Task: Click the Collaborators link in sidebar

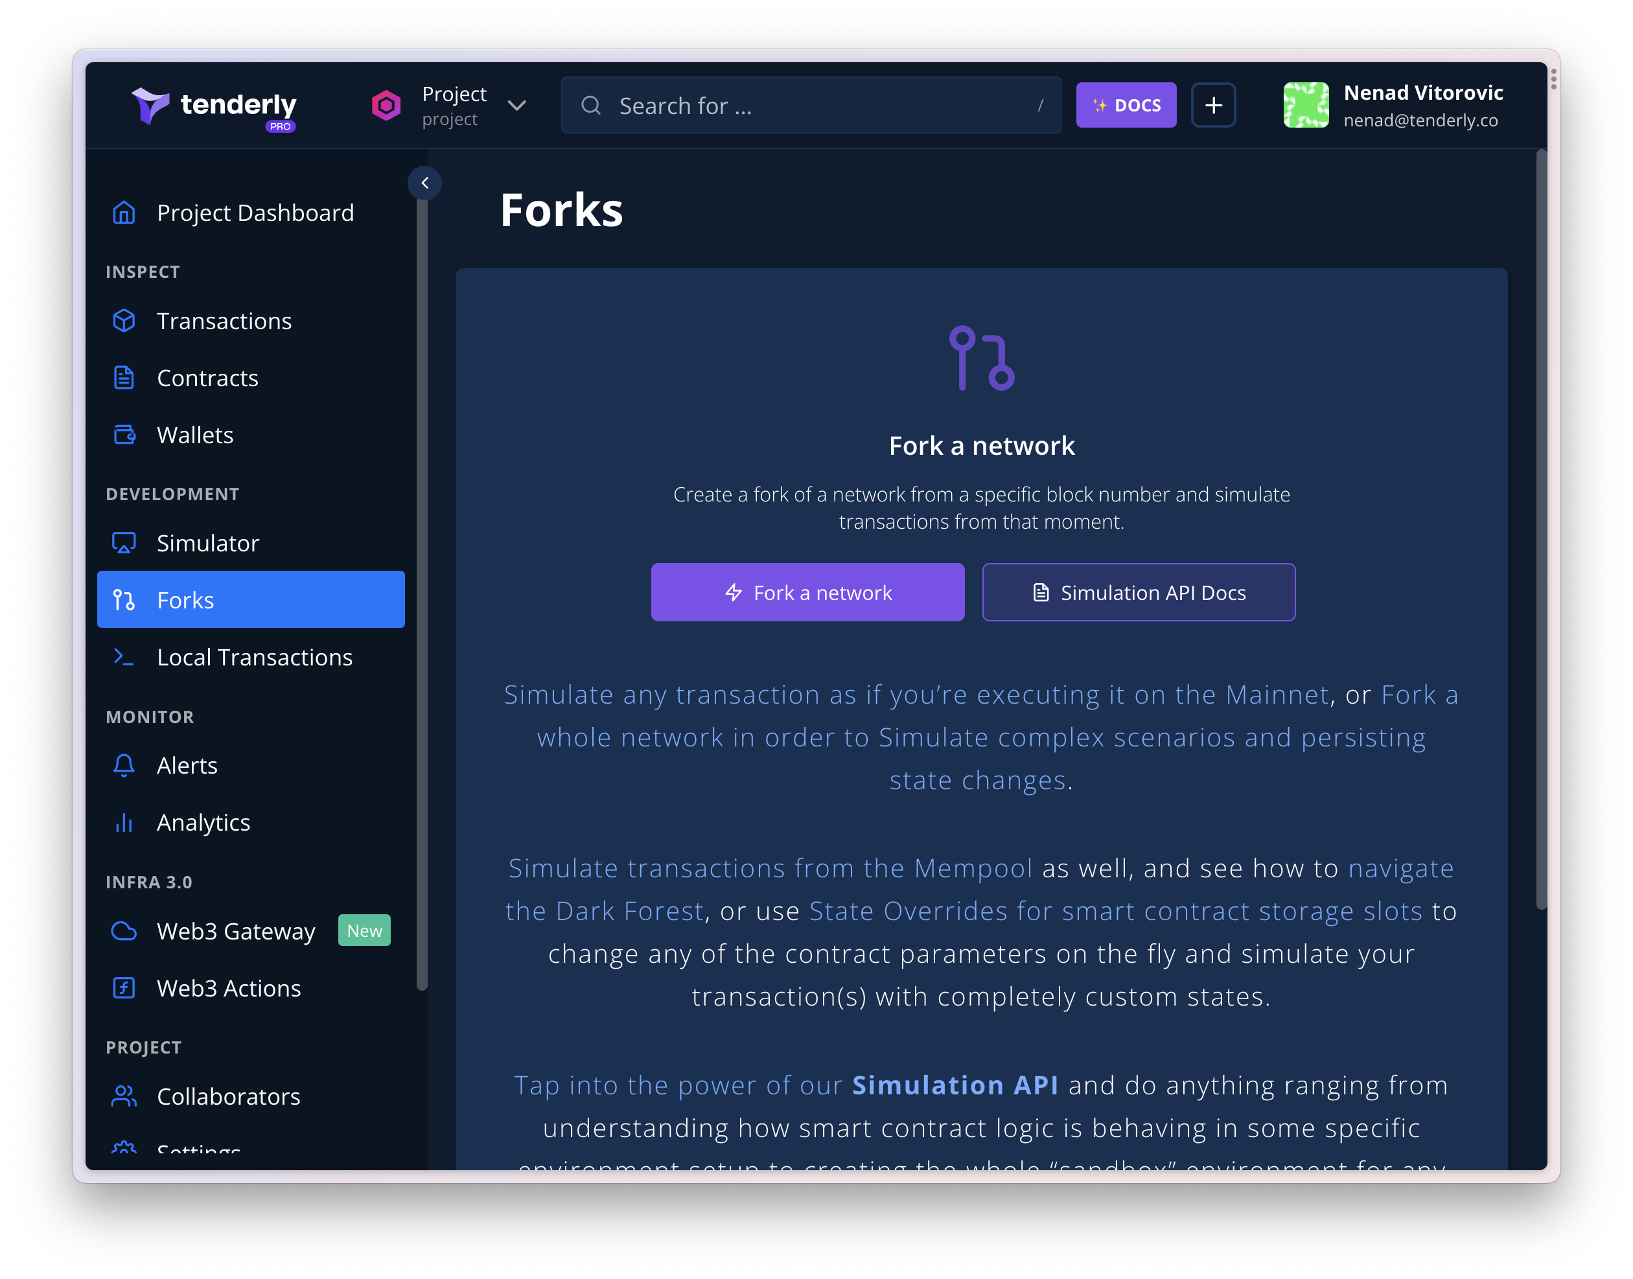Action: (x=229, y=1095)
